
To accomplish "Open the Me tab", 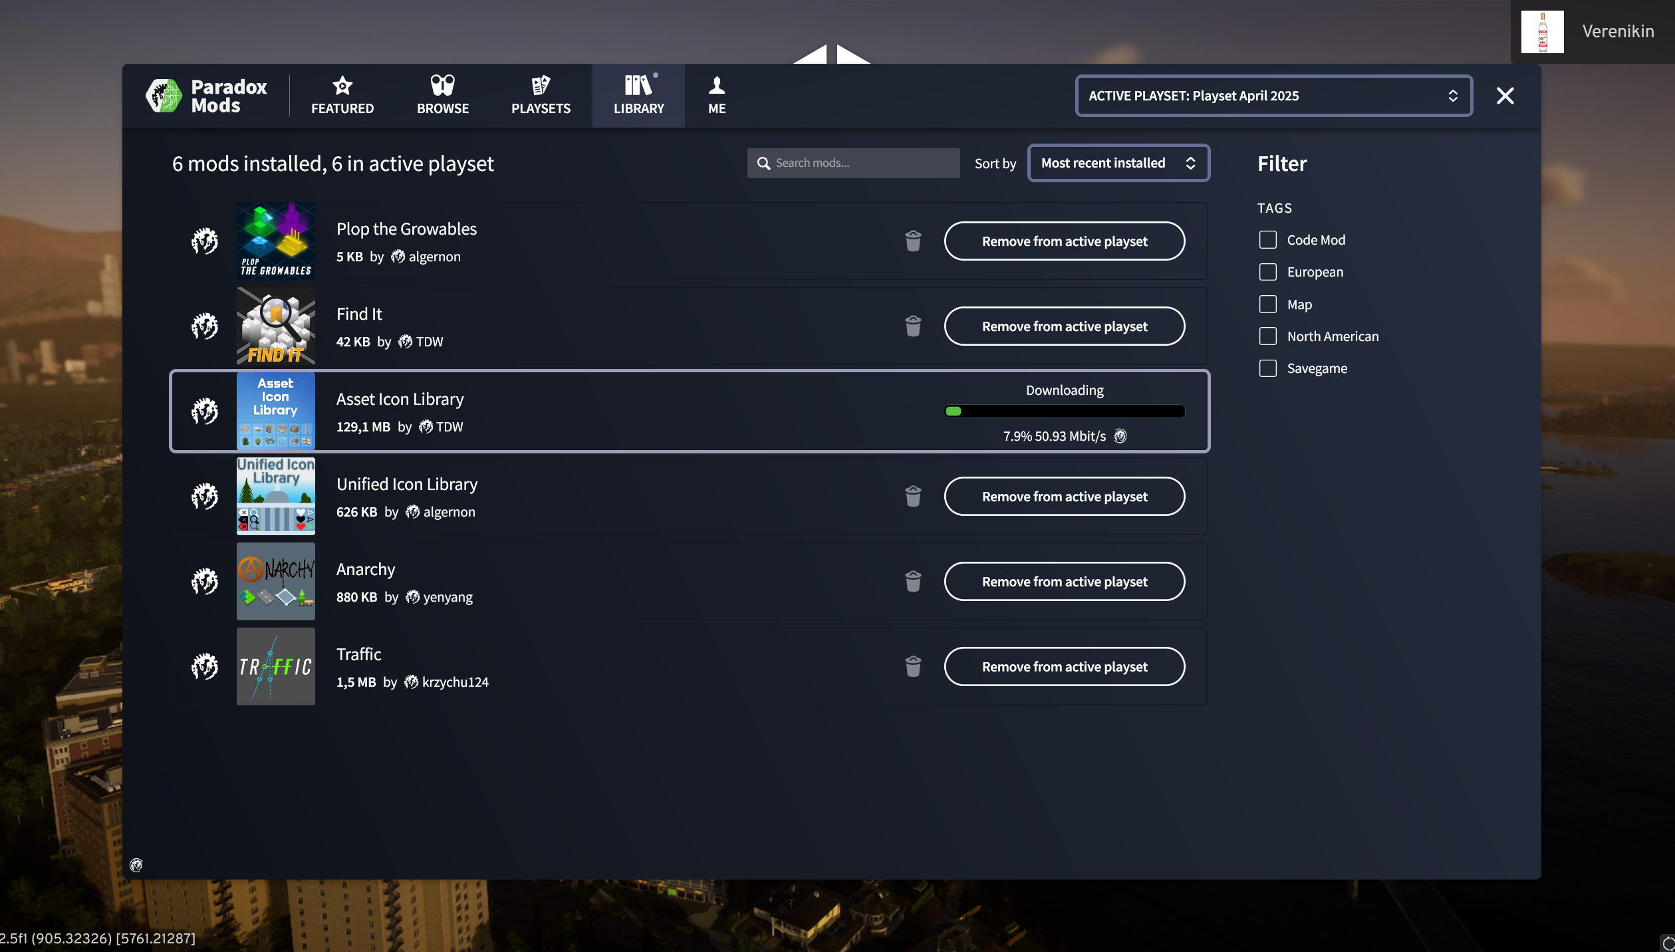I will coord(717,96).
